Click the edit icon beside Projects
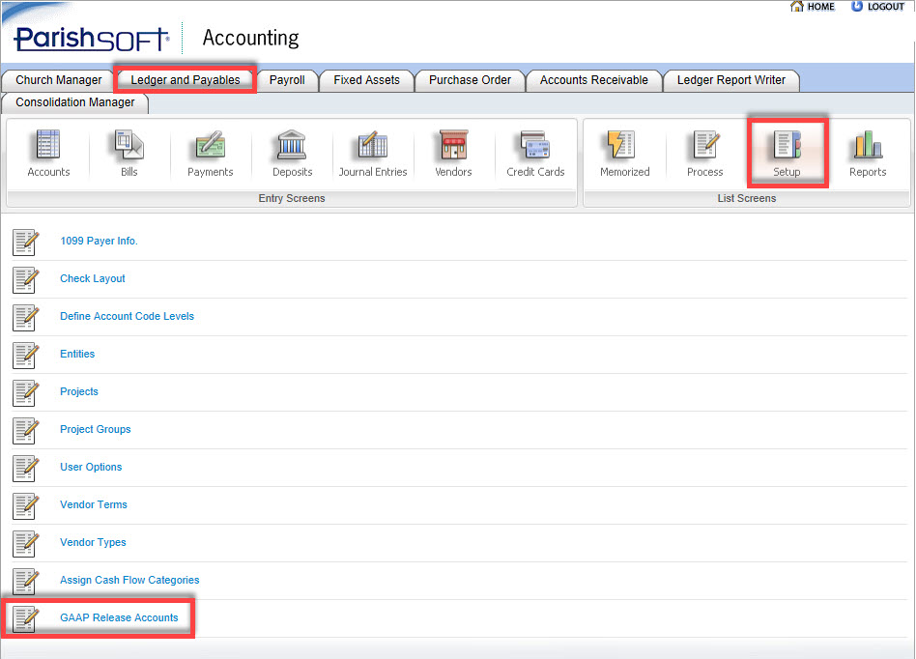Image resolution: width=916 pixels, height=659 pixels. 26,393
